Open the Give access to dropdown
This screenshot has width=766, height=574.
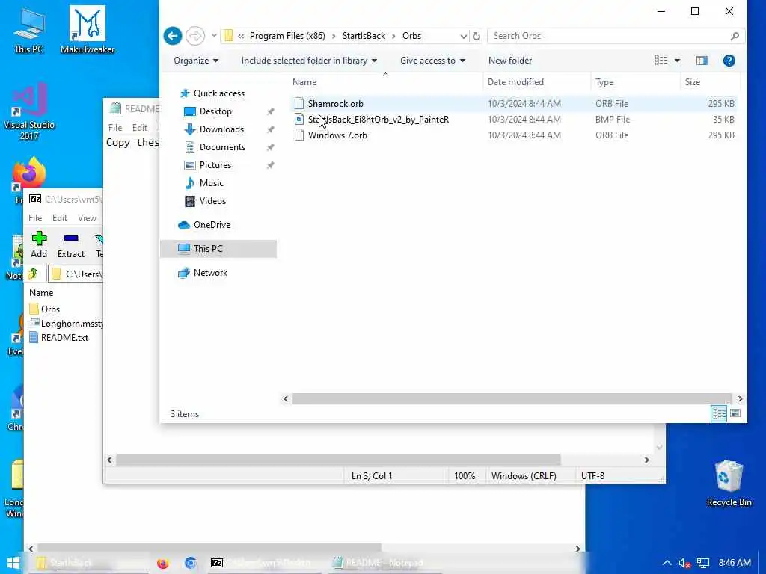point(432,61)
